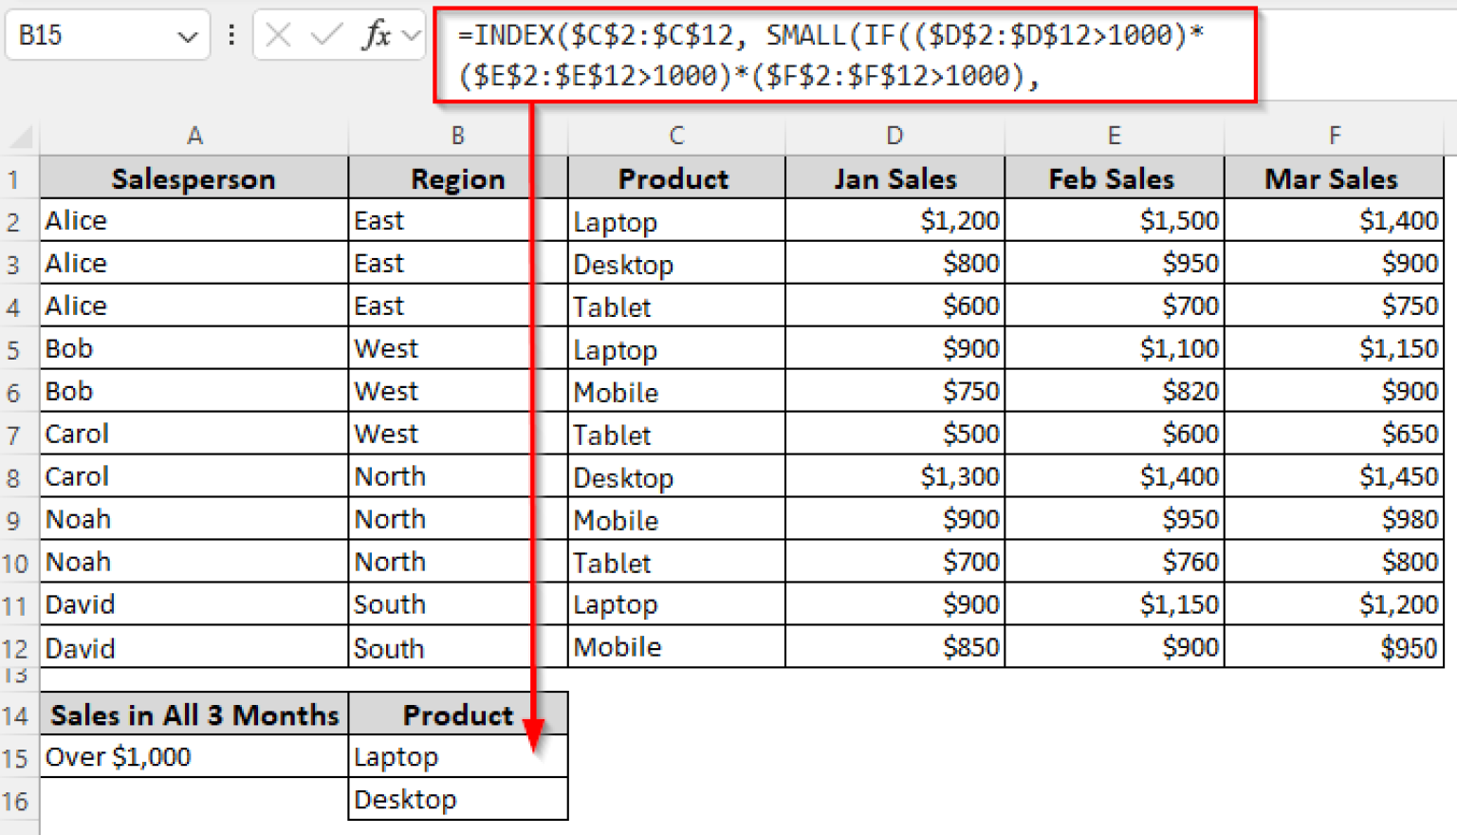Select the Over $1,000 cell
Screen dimensions: 1457x835
click(x=194, y=756)
